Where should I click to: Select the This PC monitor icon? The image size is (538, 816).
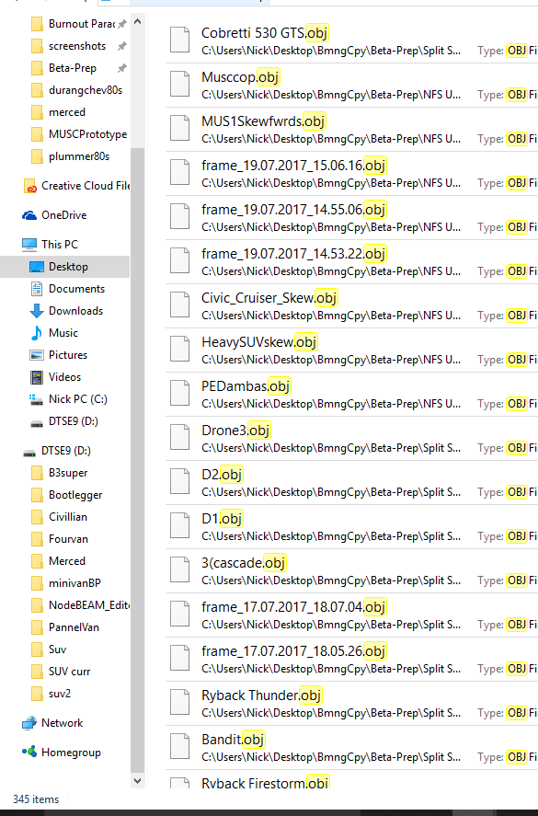pos(29,245)
